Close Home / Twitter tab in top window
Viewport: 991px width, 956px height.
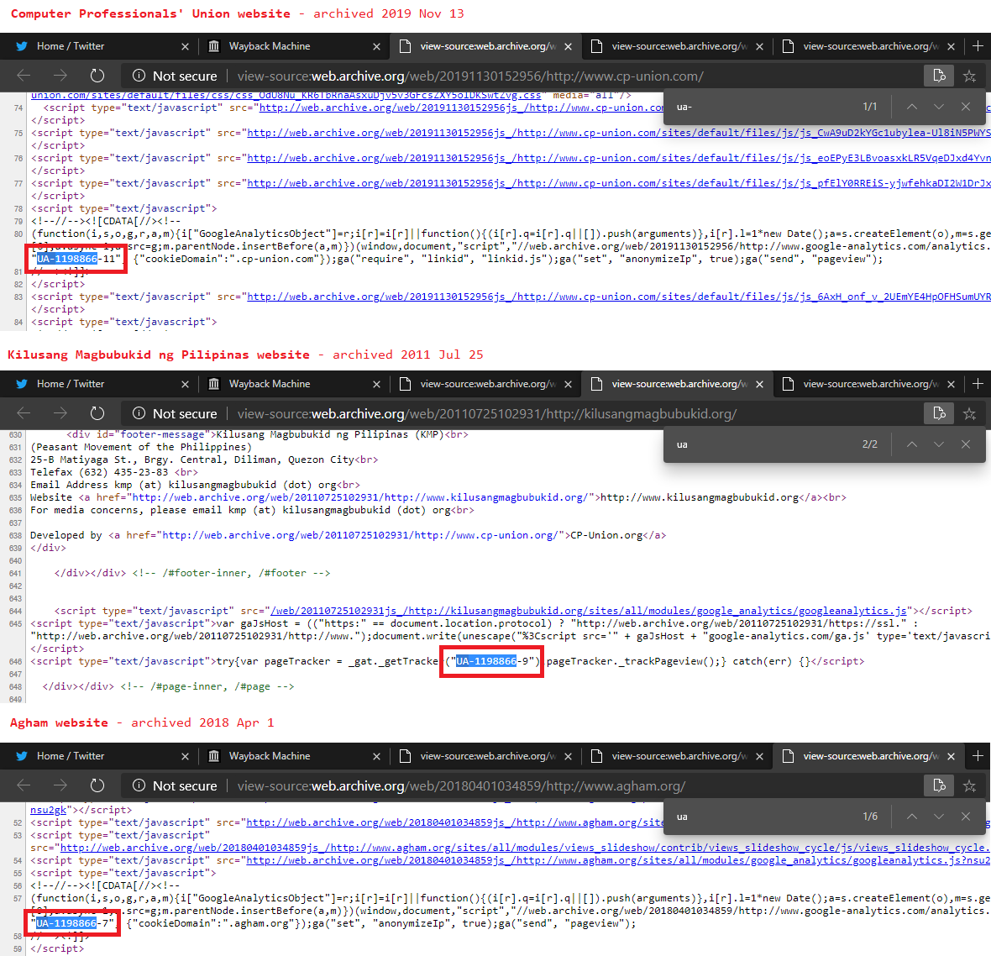point(185,47)
